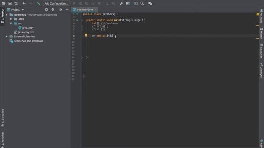Toggle the Structure tool window side tab
This screenshot has height=148, width=264.
coord(2,118)
